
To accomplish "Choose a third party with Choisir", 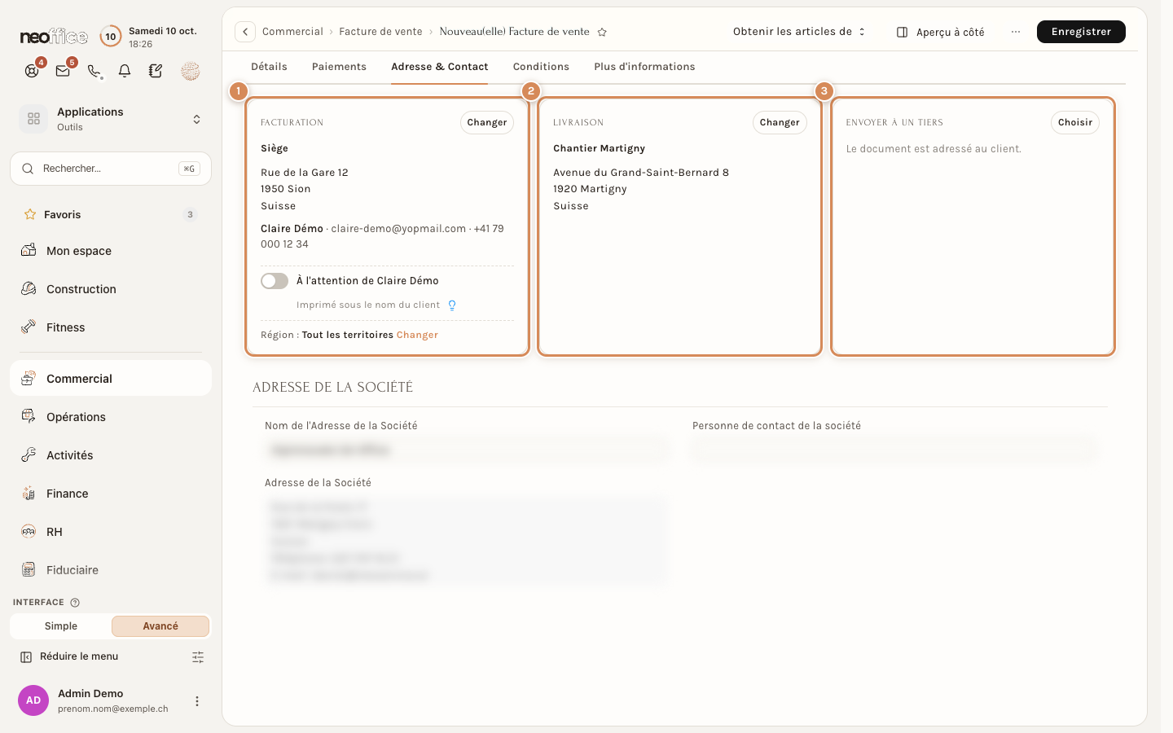I will (x=1075, y=122).
